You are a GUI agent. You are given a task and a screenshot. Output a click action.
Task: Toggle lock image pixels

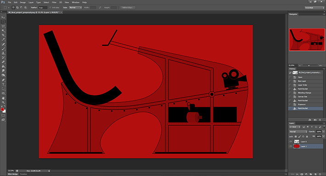[x=299, y=136]
